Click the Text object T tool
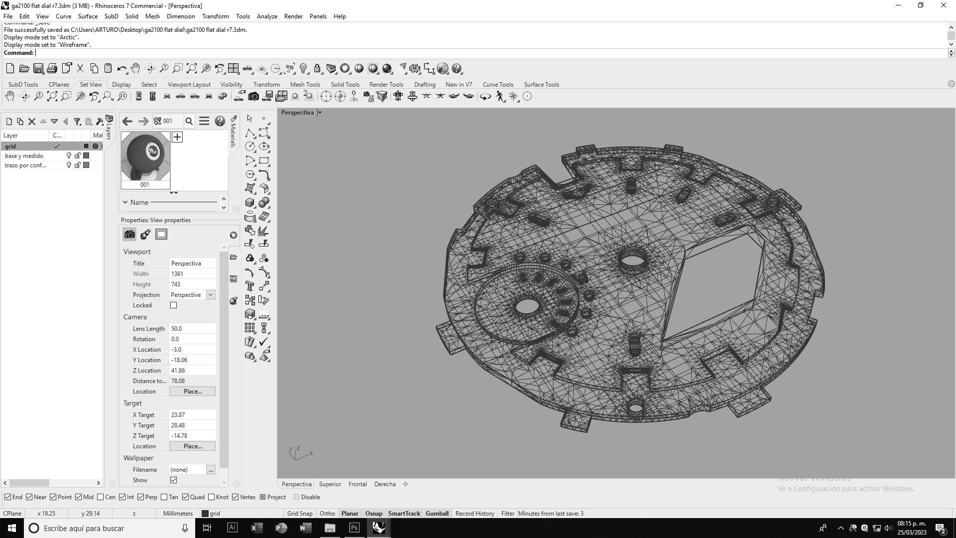Image resolution: width=956 pixels, height=538 pixels. click(x=250, y=286)
